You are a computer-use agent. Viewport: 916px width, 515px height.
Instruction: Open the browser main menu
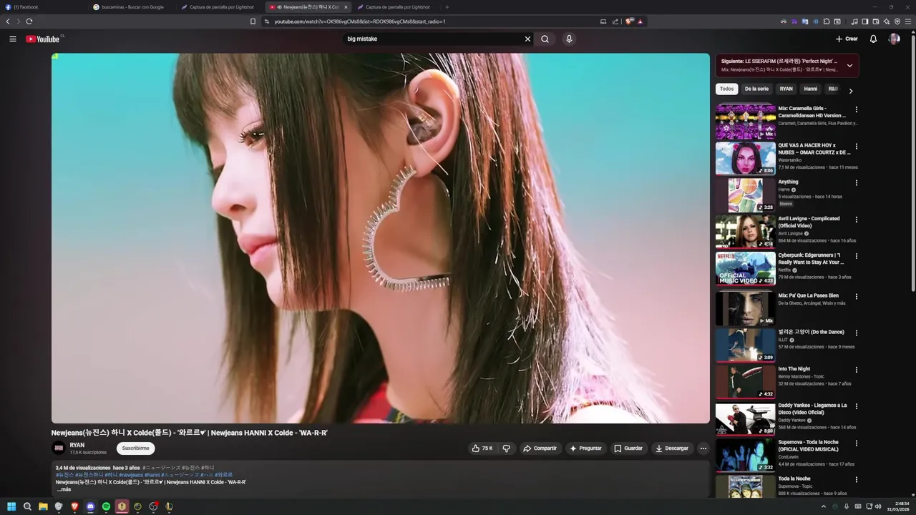pyautogui.click(x=908, y=21)
